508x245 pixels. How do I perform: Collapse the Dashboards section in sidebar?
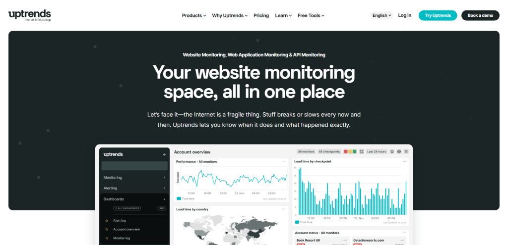click(x=134, y=199)
